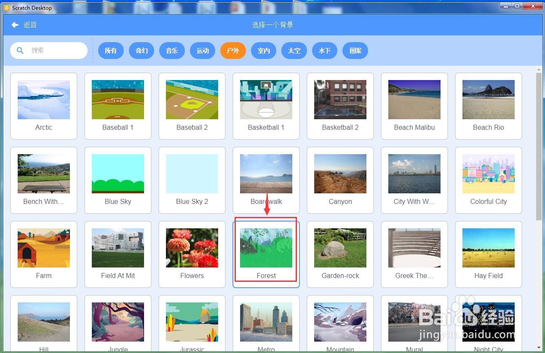Select the Arctic backdrop thumbnail
The height and width of the screenshot is (353, 545).
click(x=44, y=99)
